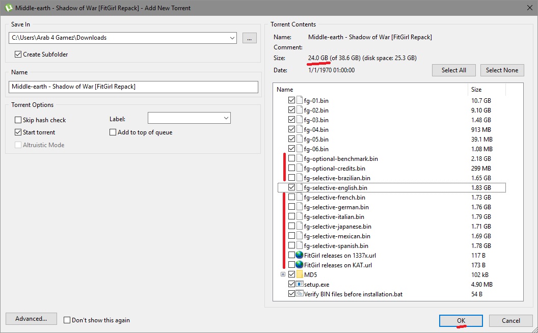Click the globe icon for 1337x.url

click(300, 255)
